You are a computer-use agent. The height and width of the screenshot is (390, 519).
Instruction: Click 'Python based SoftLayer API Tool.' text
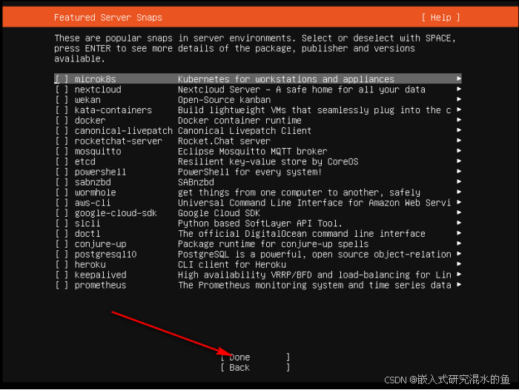[260, 223]
